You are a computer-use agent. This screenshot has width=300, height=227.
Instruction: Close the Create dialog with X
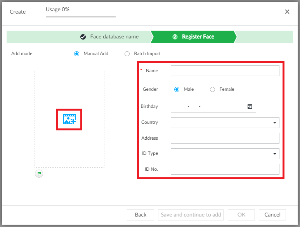pos(287,12)
